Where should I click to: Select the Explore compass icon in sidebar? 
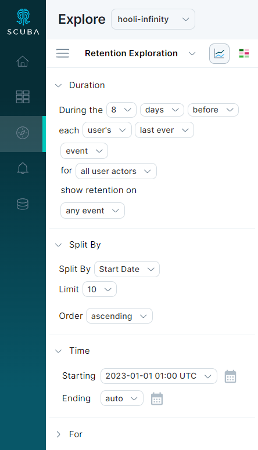click(23, 133)
